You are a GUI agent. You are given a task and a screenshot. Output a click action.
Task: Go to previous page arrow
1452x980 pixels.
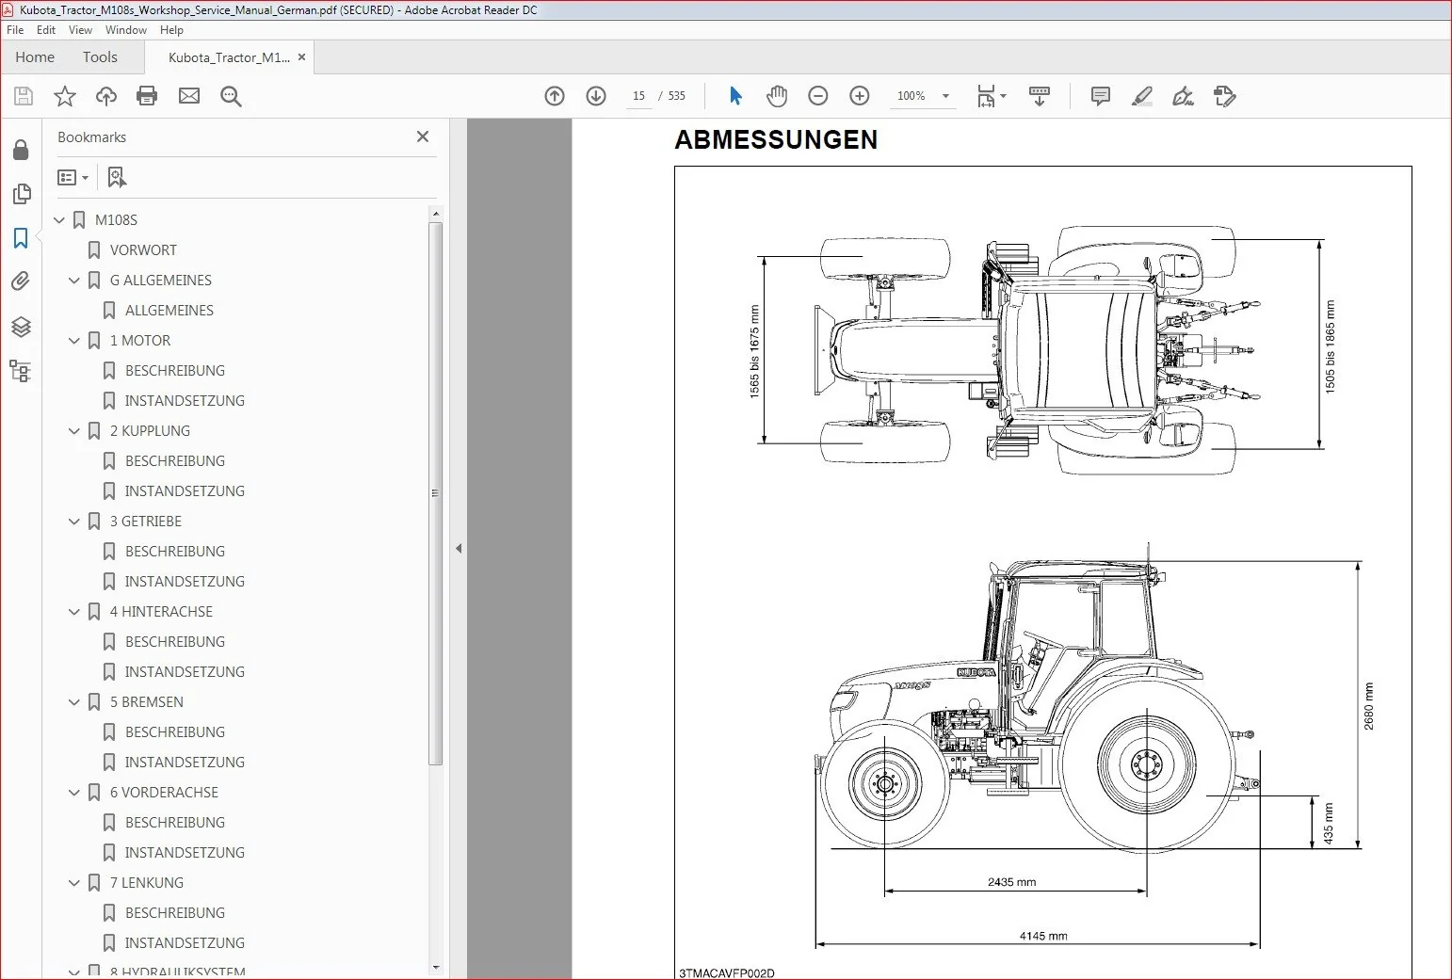(x=555, y=96)
